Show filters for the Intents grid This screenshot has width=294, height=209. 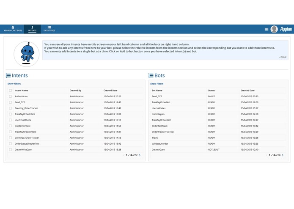click(14, 84)
